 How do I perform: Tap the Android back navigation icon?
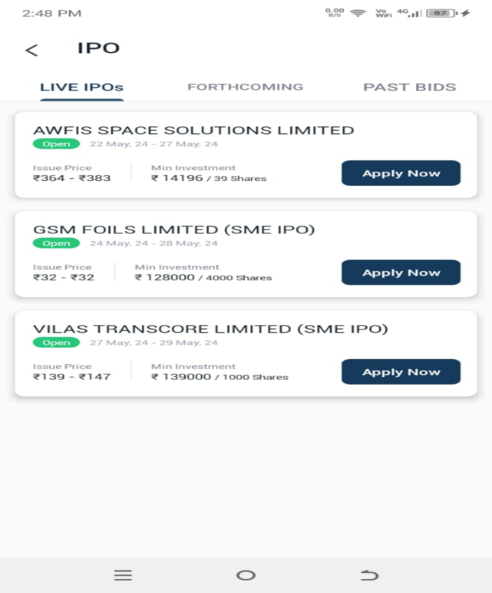369,575
